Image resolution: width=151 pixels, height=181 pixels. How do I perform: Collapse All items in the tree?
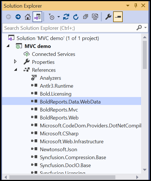tap(85, 17)
